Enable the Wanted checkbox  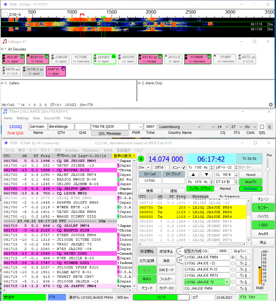click(217, 189)
